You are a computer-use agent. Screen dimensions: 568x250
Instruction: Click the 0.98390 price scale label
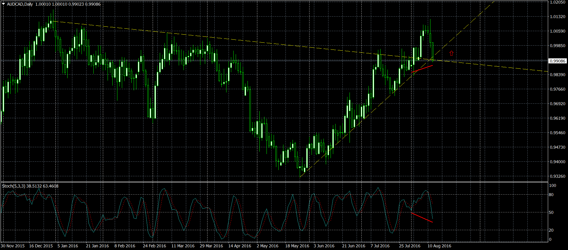[x=558, y=75]
